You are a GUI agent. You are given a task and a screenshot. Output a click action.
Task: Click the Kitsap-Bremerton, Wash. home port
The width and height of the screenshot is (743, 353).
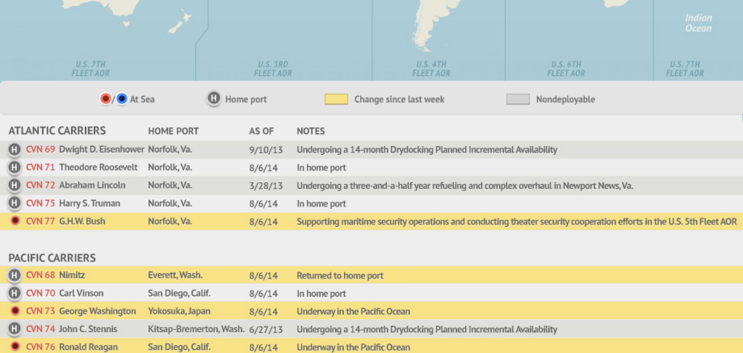tap(196, 329)
